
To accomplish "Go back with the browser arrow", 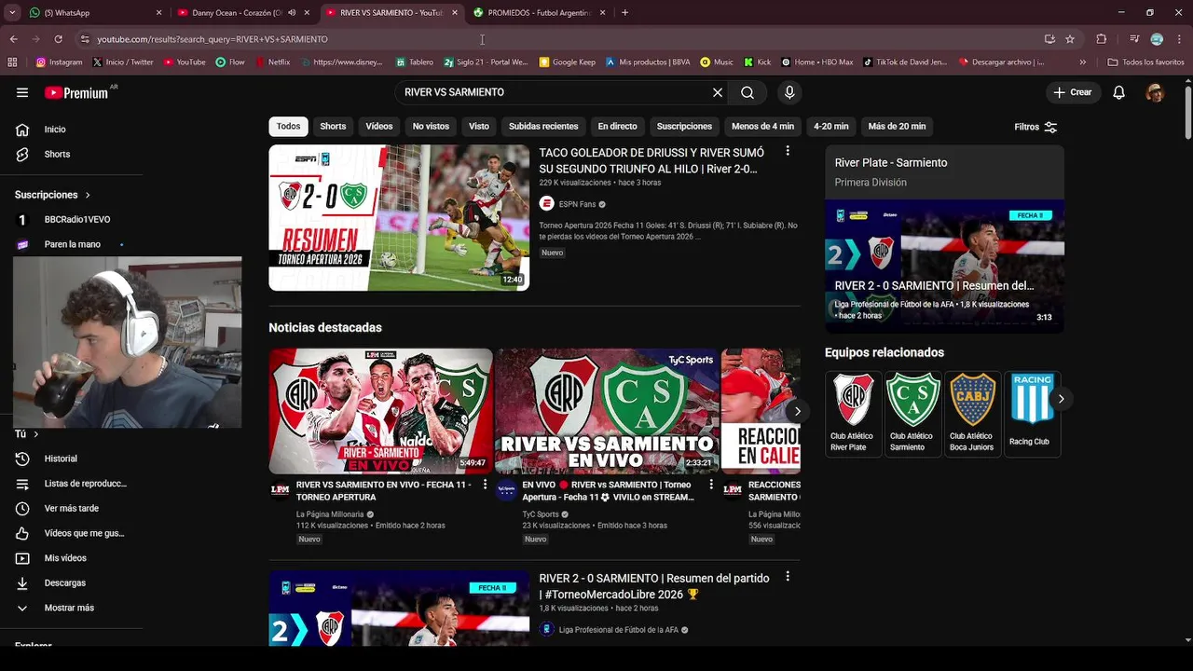I will point(13,39).
